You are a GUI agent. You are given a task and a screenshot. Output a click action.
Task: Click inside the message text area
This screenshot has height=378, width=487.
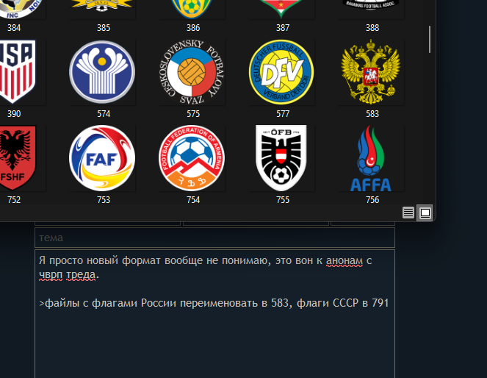(214, 313)
